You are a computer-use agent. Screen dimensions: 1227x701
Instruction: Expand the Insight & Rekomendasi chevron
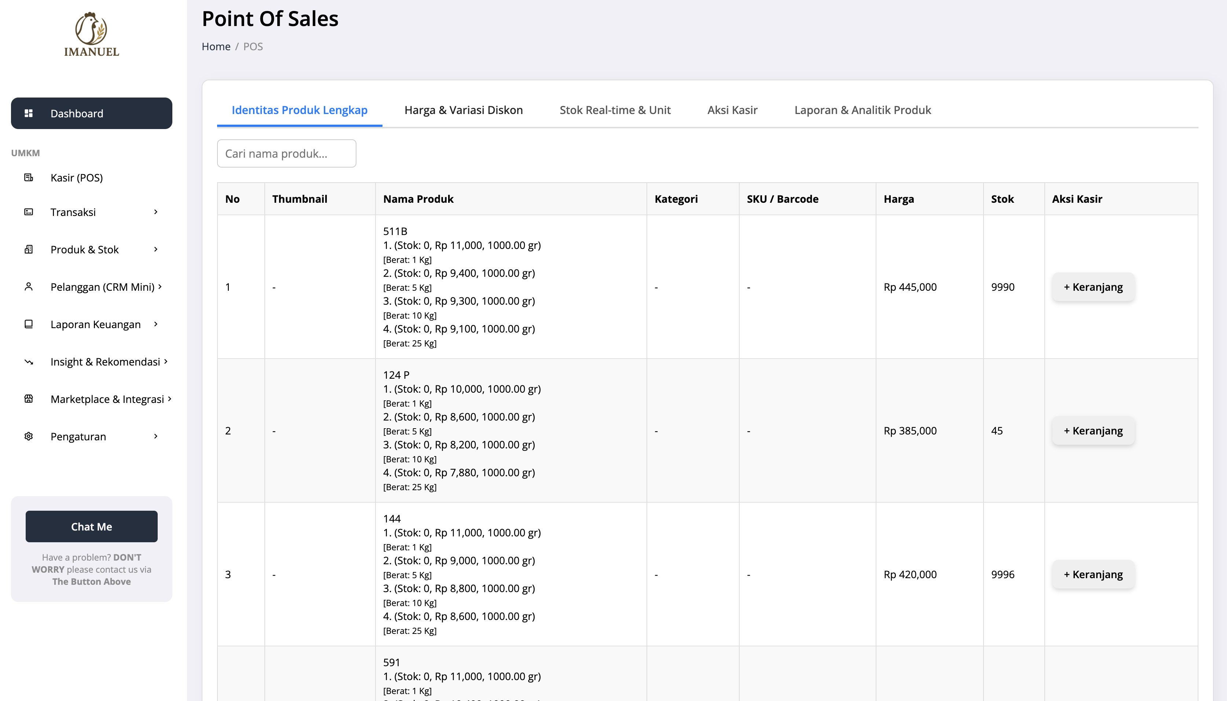pyautogui.click(x=166, y=361)
